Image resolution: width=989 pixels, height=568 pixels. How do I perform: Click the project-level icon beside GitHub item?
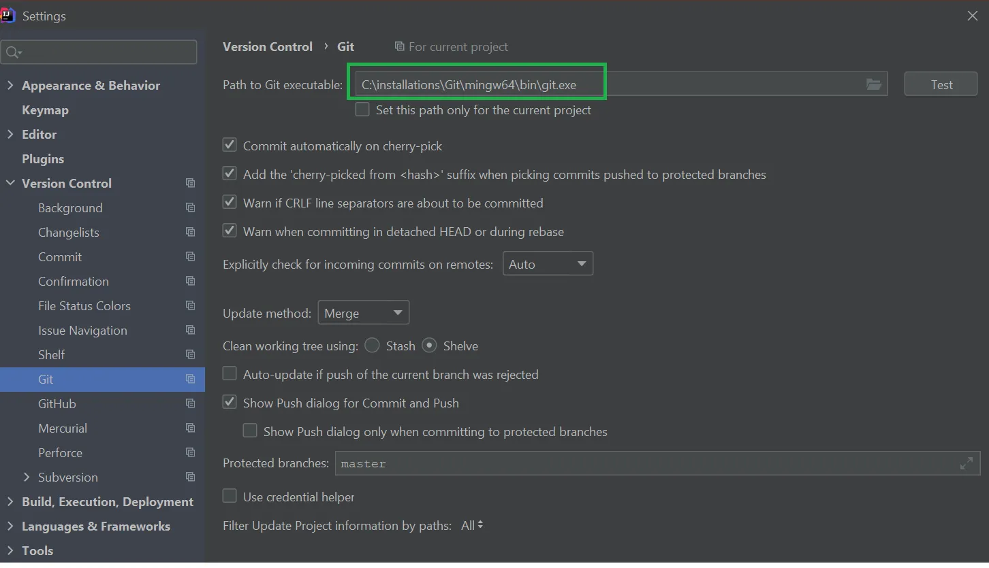(191, 403)
